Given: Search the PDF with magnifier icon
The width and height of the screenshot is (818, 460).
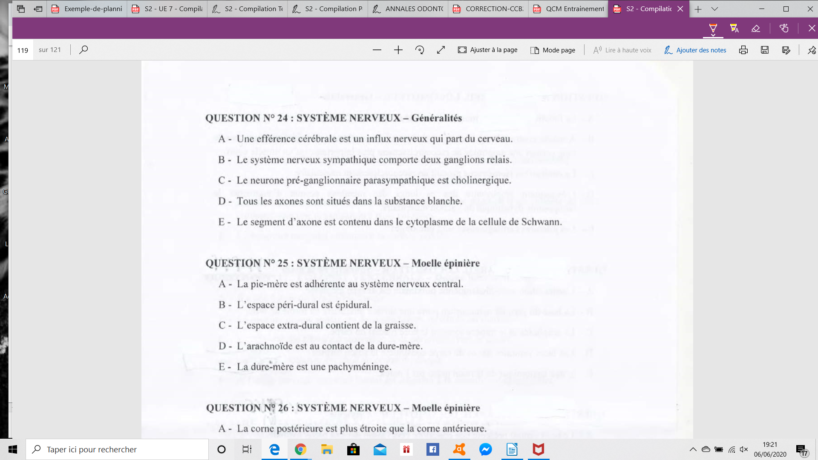Looking at the screenshot, I should (84, 50).
